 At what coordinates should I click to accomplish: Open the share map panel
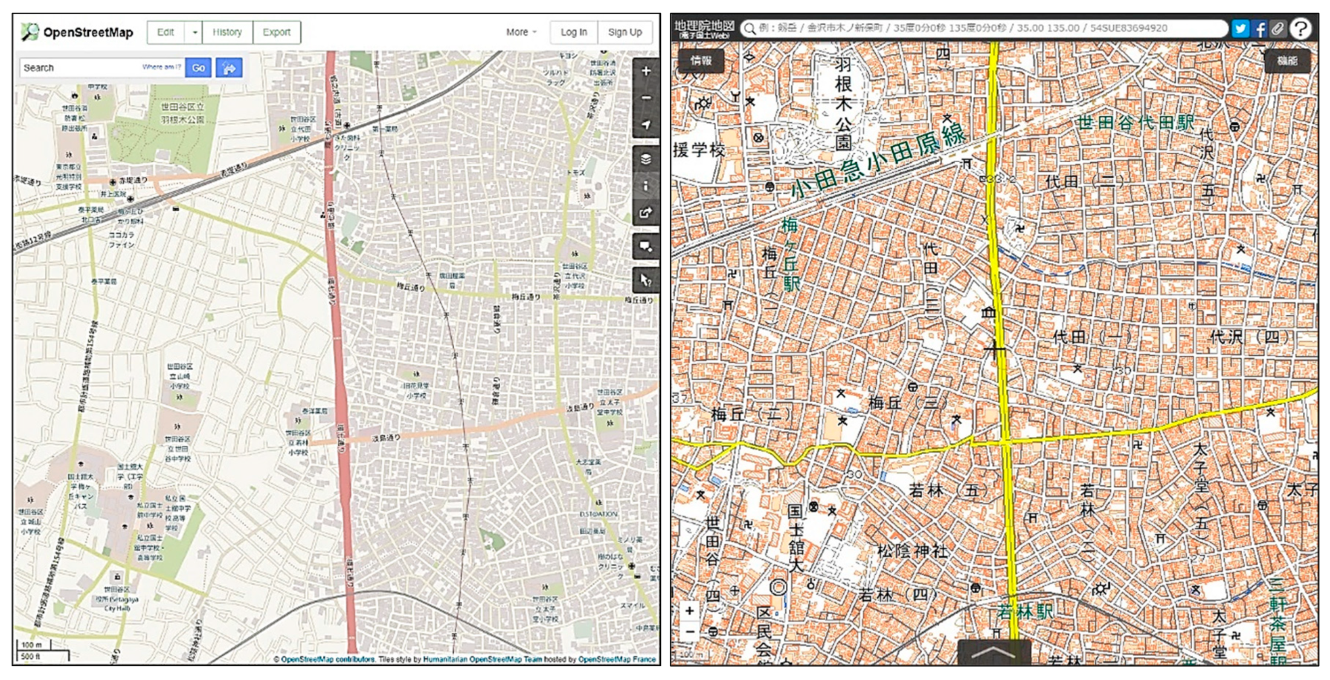tap(645, 213)
